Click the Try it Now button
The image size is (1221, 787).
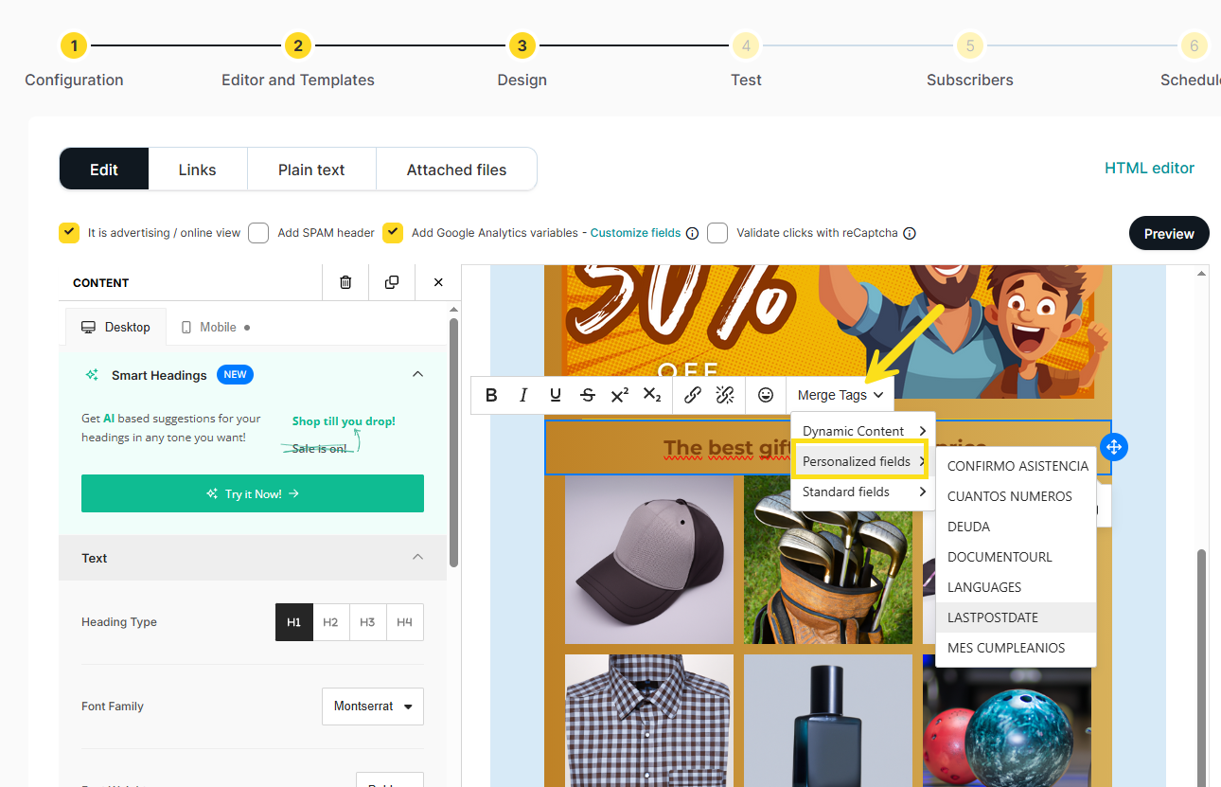(x=253, y=493)
